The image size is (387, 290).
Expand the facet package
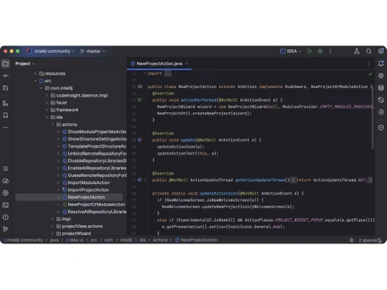(46, 103)
